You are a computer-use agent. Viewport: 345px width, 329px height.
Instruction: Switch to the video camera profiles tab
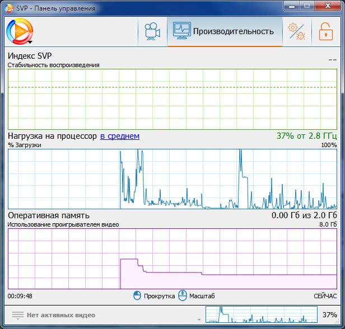152,32
